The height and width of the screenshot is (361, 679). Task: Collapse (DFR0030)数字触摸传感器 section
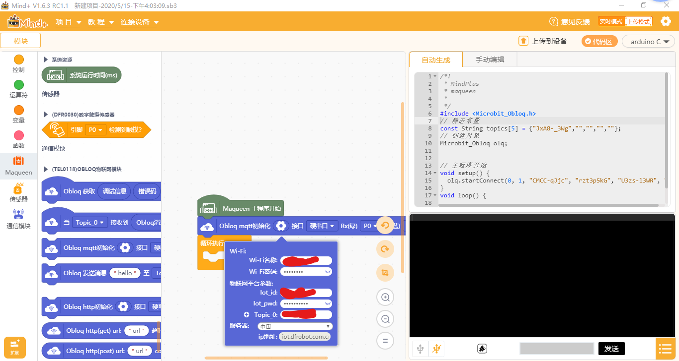(46, 115)
